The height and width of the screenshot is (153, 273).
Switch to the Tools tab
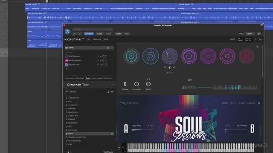click(x=88, y=78)
